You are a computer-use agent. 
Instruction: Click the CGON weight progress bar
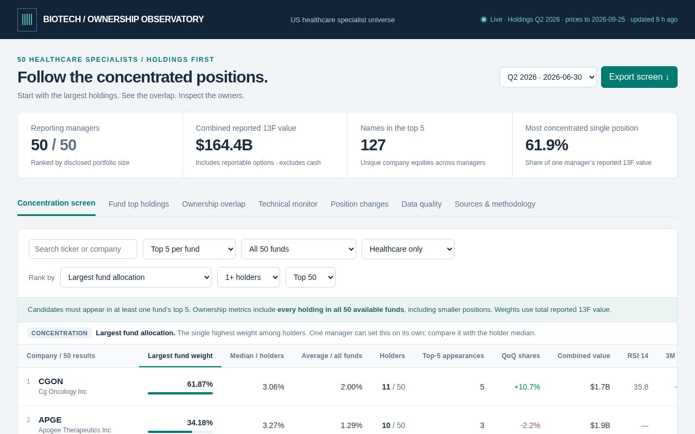click(x=180, y=393)
